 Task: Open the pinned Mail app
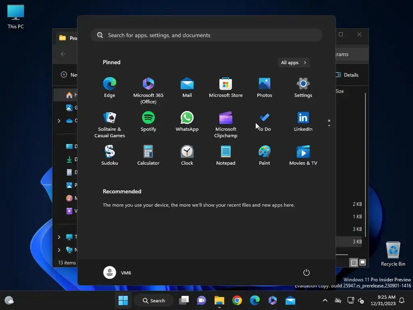187,88
